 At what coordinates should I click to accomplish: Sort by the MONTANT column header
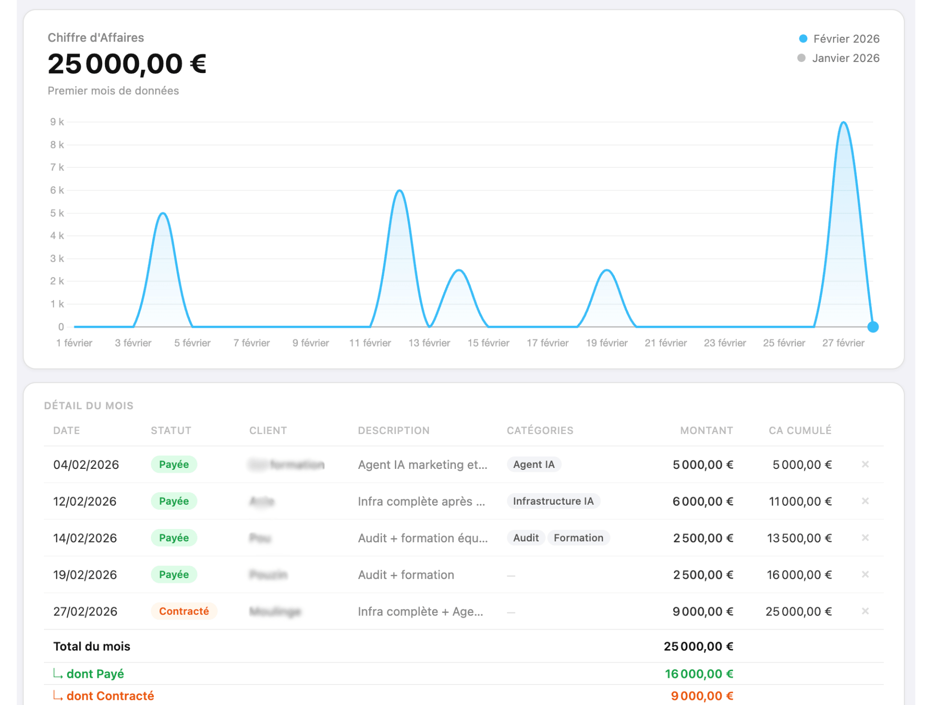[x=706, y=430]
